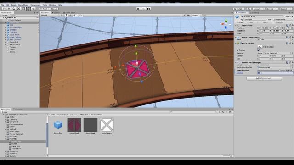The width and height of the screenshot is (294, 165).
Task: Open Cube Mesh Filter help icon
Action: (287, 38)
